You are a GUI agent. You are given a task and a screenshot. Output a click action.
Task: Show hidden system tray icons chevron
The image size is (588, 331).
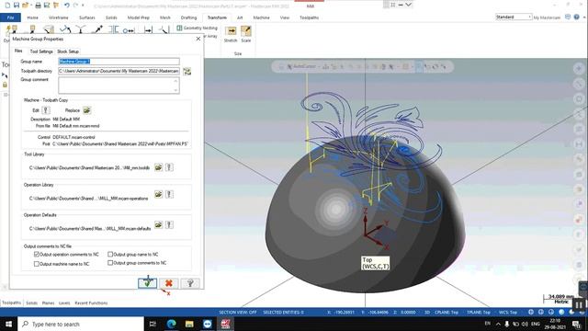pyautogui.click(x=498, y=324)
